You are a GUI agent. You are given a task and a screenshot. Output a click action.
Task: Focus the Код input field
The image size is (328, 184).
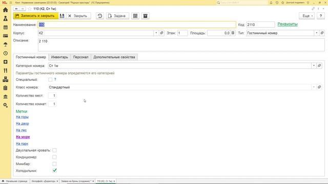coord(260,25)
